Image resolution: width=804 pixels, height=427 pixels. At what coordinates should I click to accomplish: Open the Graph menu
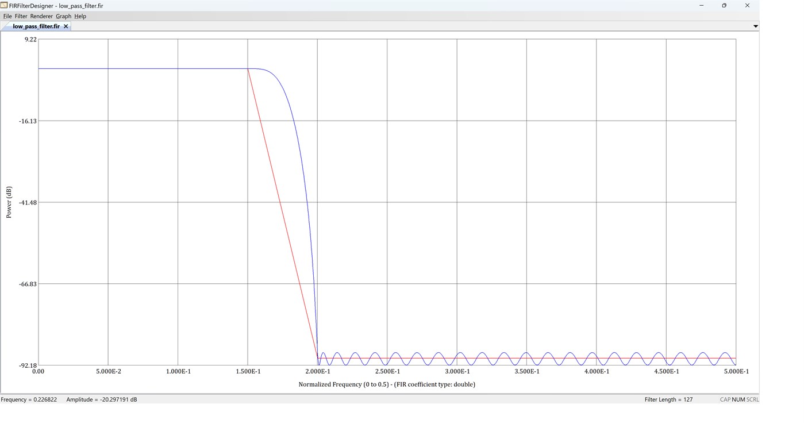coord(63,16)
